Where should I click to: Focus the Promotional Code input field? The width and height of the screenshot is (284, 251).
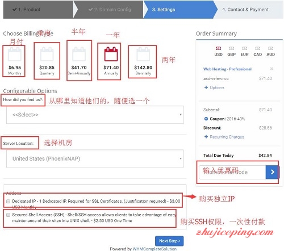[x=232, y=172]
